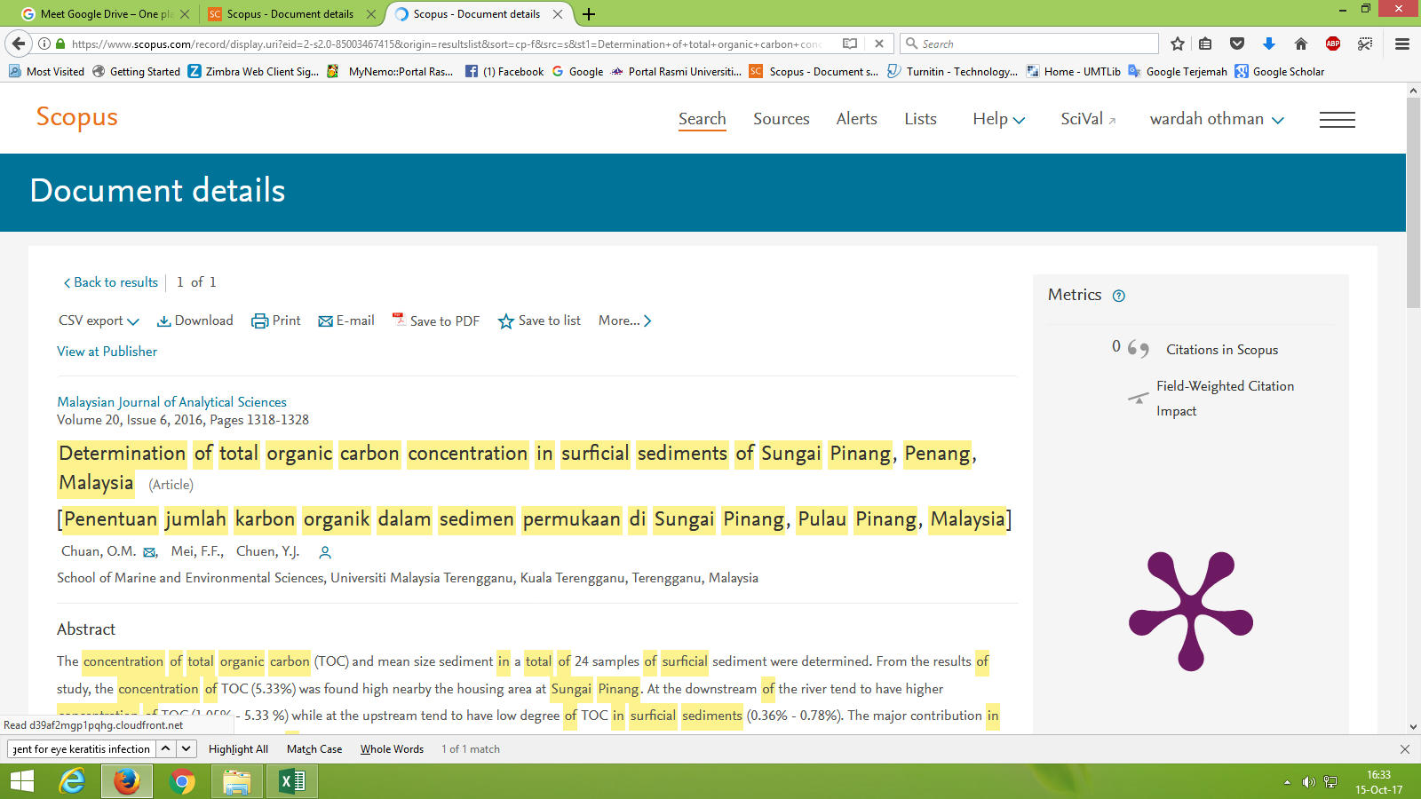Screen dimensions: 1421x799
Task: Click Back to results link
Action: pyautogui.click(x=111, y=282)
